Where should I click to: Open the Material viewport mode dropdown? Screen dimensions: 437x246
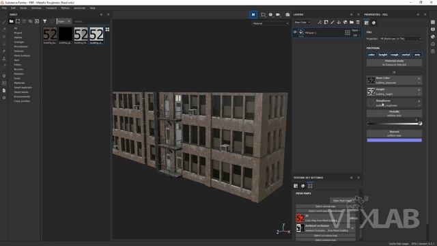[270, 23]
